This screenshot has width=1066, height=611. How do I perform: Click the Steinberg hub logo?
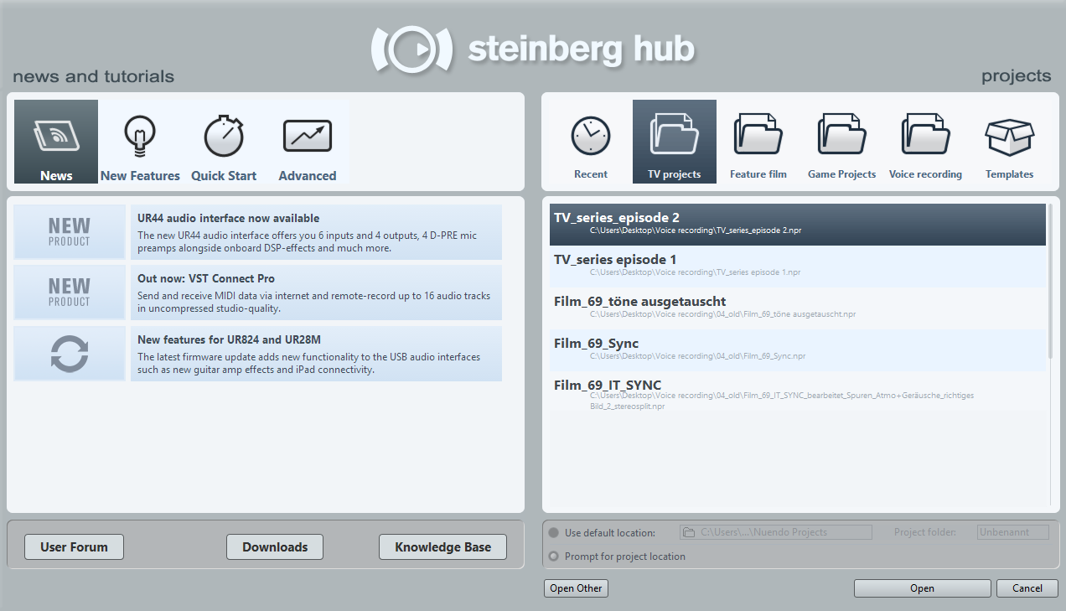pos(533,49)
